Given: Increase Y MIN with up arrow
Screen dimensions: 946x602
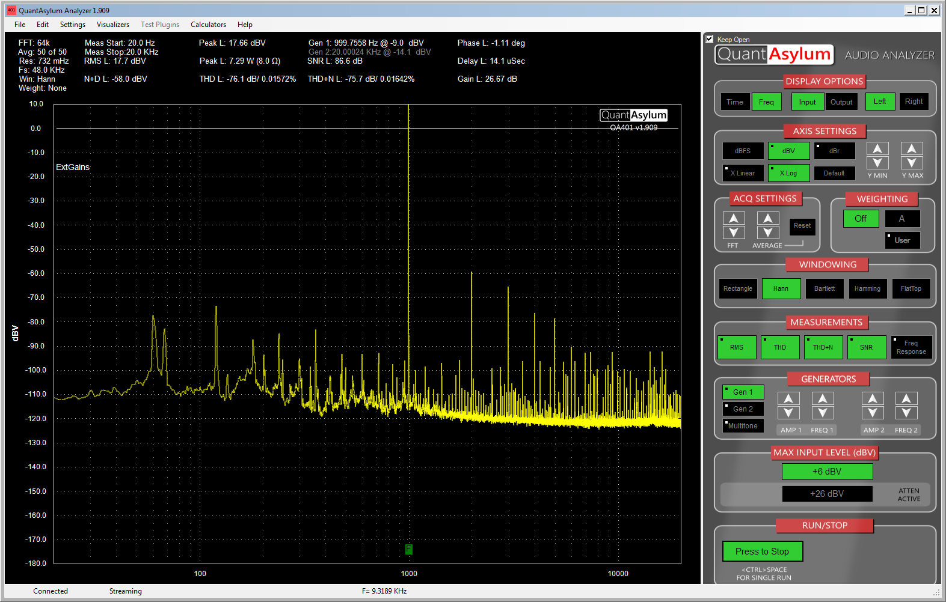Looking at the screenshot, I should (x=877, y=149).
